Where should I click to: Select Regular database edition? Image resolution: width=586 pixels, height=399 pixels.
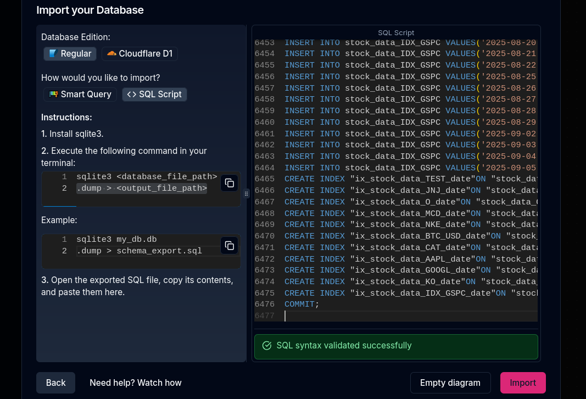70,54
